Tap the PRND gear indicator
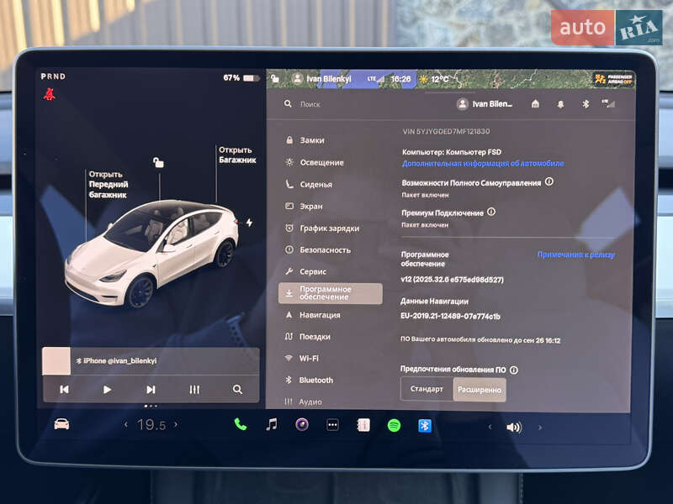Viewport: 673px width, 504px height. click(53, 76)
